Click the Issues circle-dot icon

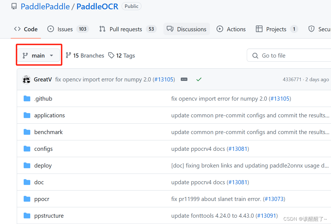[x=51, y=29]
